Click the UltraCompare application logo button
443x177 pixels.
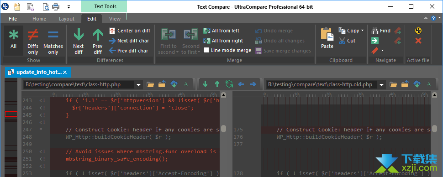coord(5,6)
